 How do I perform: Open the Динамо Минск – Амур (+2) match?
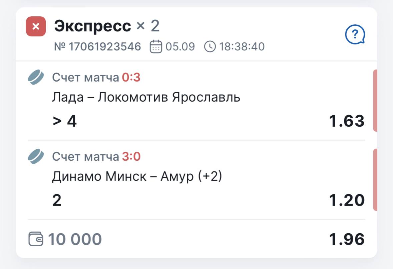tap(137, 176)
